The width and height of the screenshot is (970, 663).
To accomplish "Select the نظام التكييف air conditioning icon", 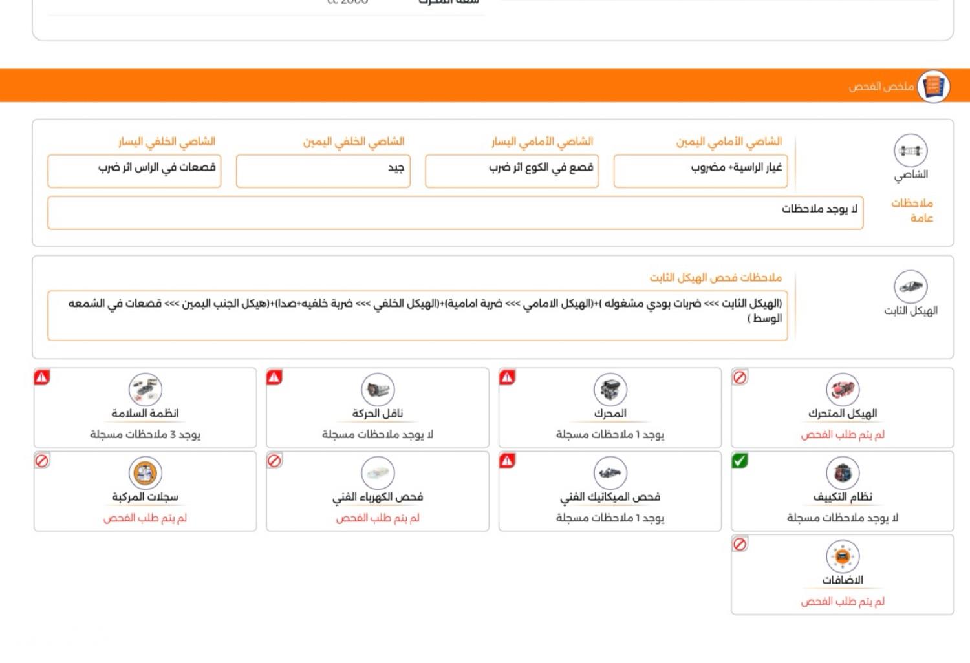I will click(x=843, y=473).
